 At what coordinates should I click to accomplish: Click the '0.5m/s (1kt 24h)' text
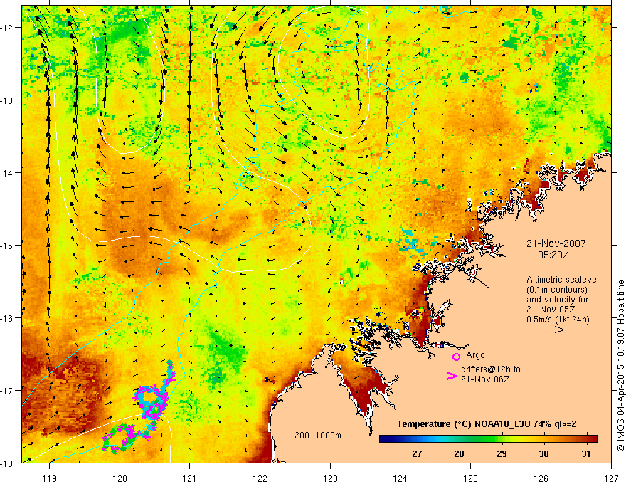click(x=558, y=319)
